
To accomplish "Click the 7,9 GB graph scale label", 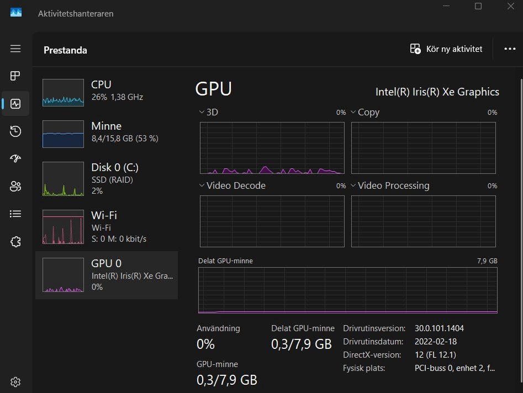I will [x=487, y=261].
